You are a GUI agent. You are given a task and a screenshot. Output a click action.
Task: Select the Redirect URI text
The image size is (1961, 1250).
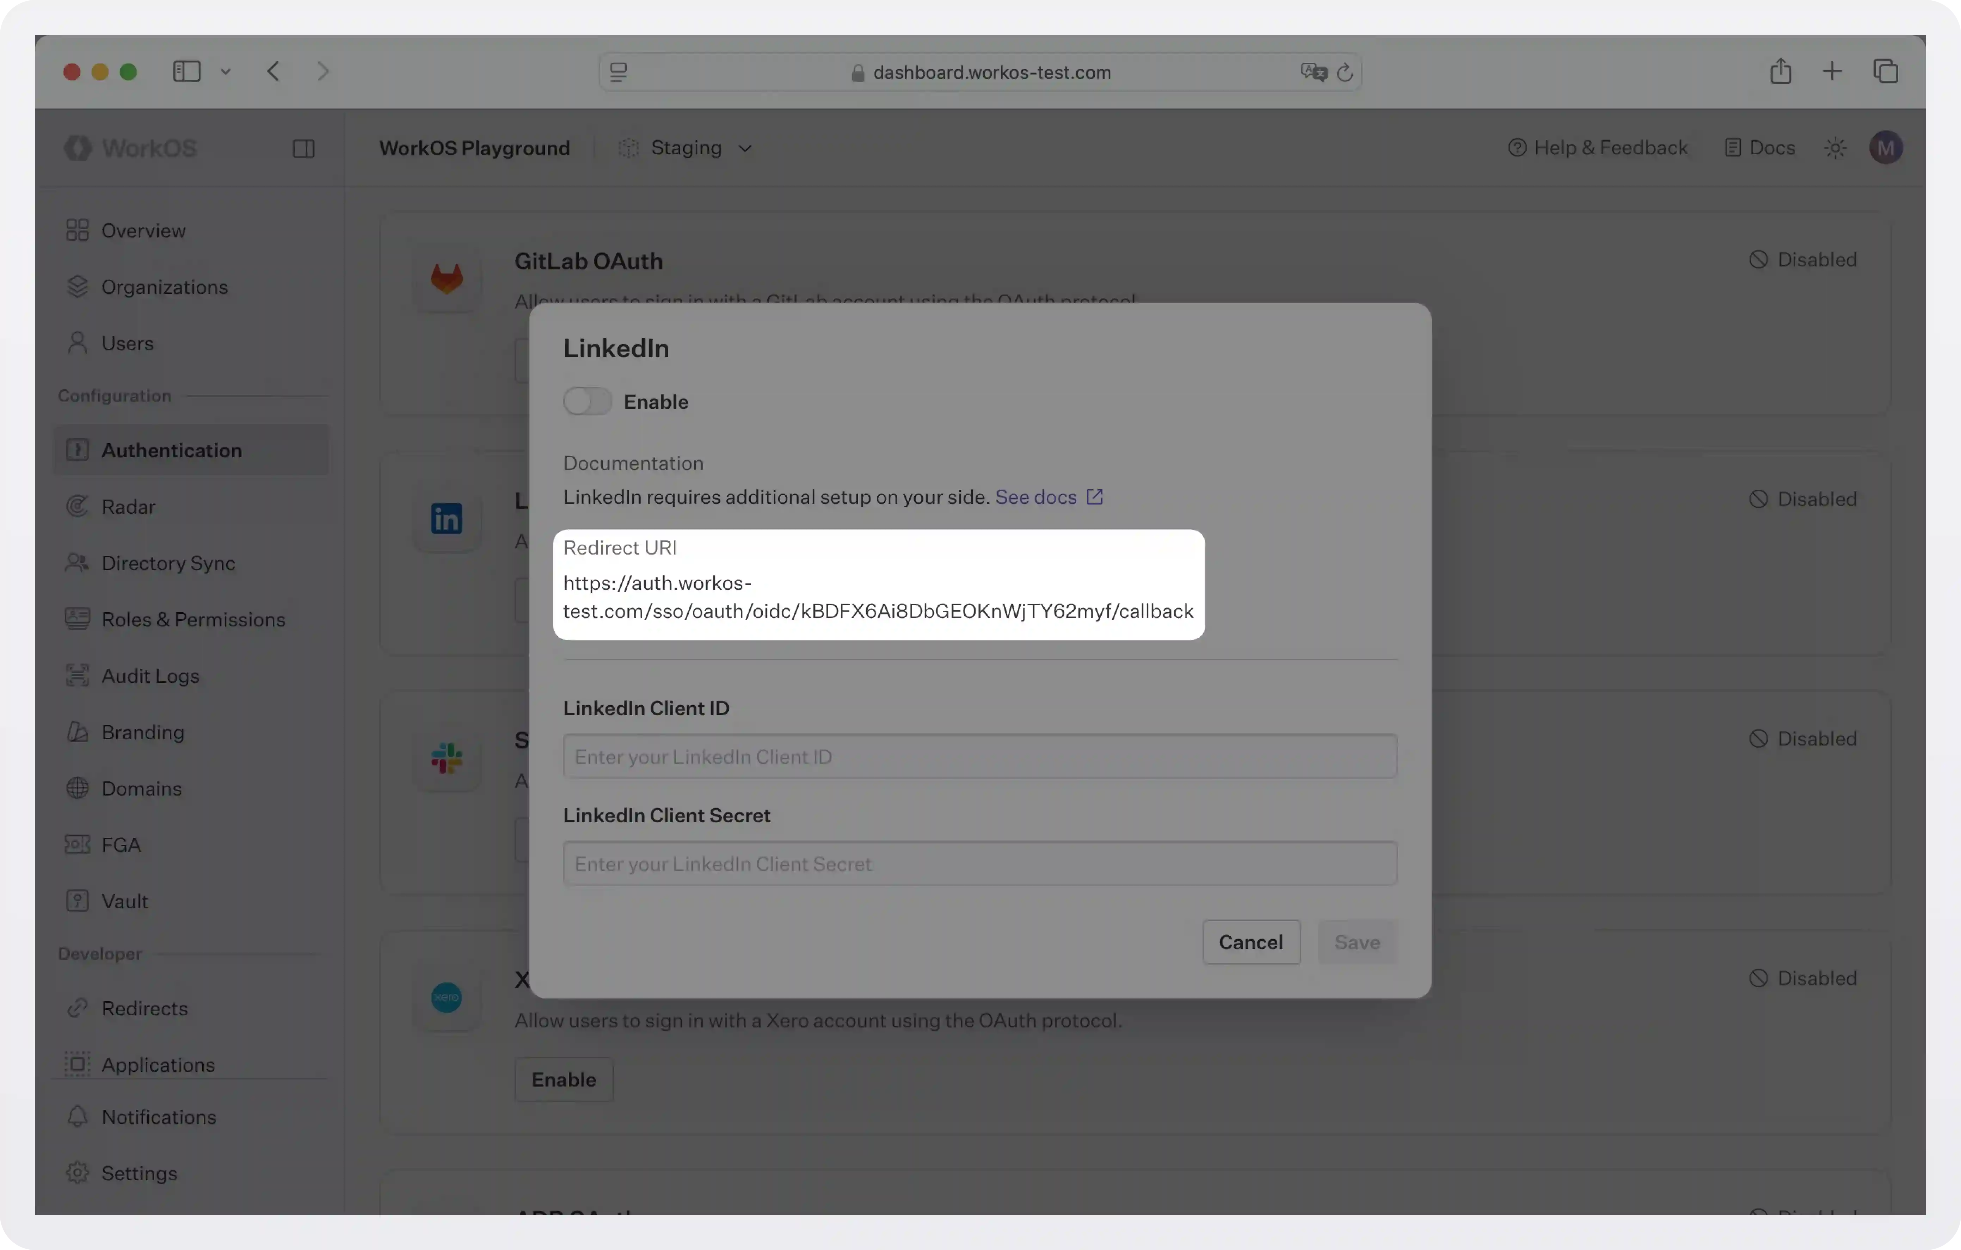(x=878, y=596)
